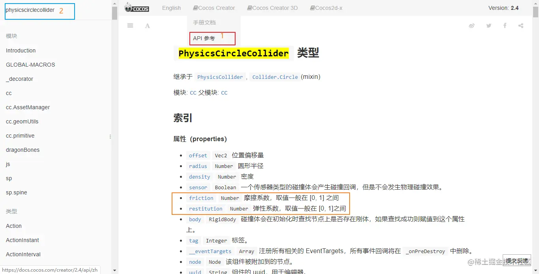
Task: Click the CC link after 父模块:
Action: tap(224, 93)
